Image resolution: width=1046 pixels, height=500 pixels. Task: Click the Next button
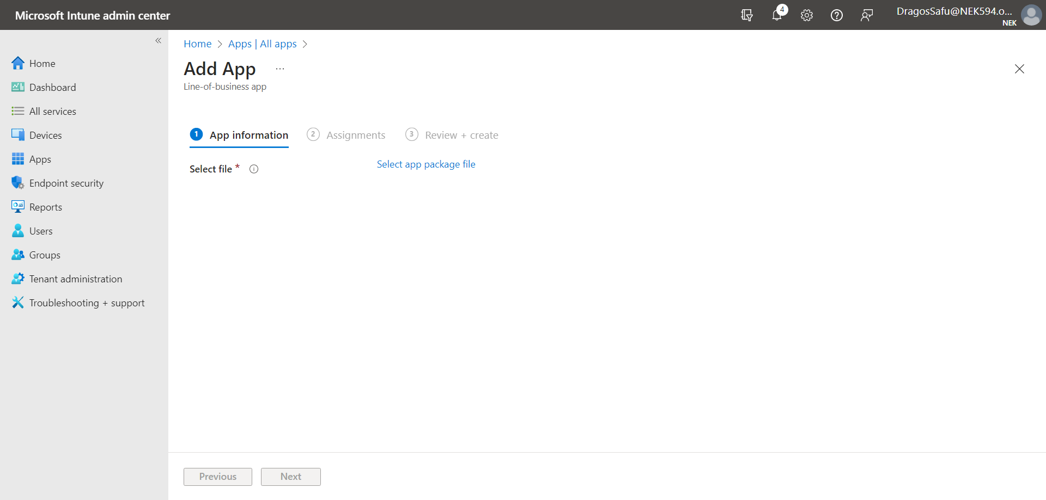(x=291, y=477)
